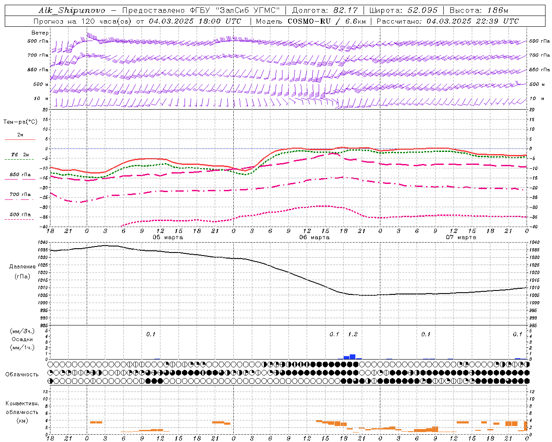
Task: Click the Давление pressure panel label
Action: point(22,267)
